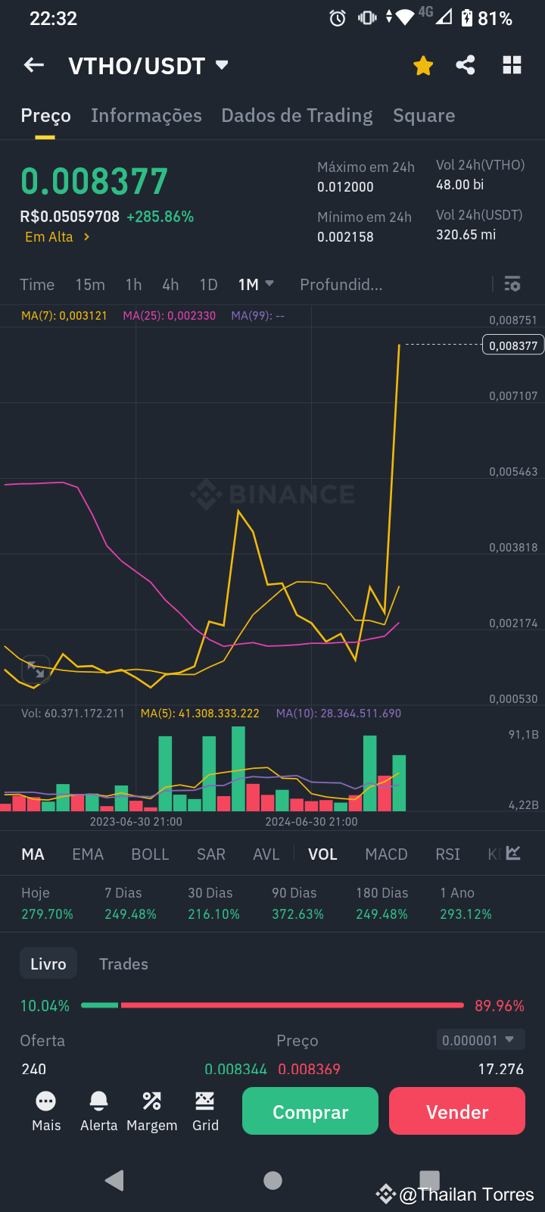Open the Alerta bell icon
545x1212 pixels.
coord(98,1111)
